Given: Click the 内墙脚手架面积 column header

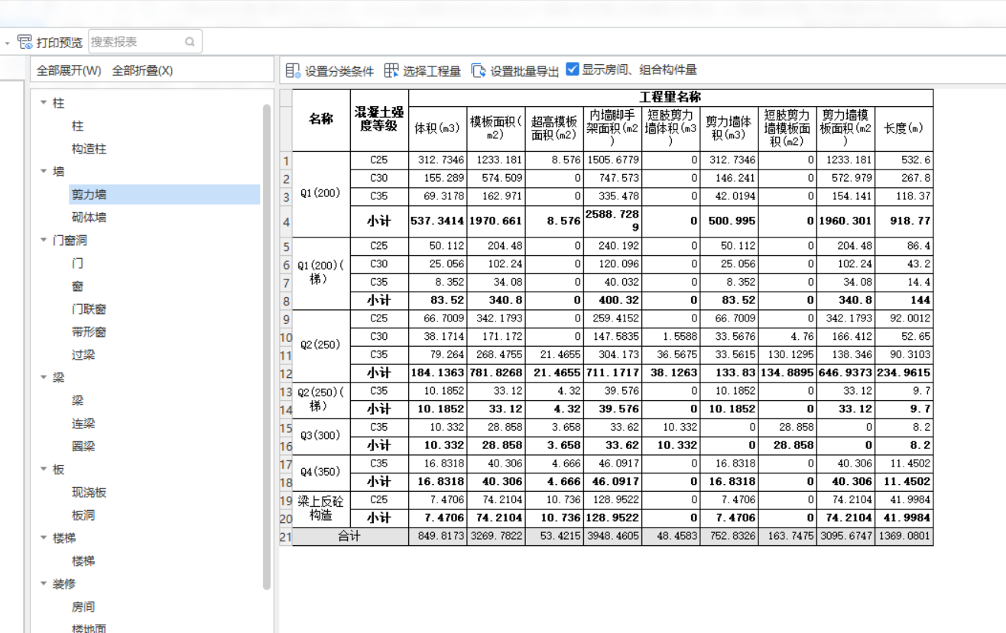Looking at the screenshot, I should pyautogui.click(x=612, y=128).
